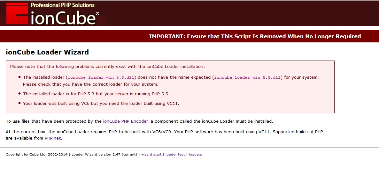Follow the PHP.net link
Screen dimensions: 379x196
(53, 138)
